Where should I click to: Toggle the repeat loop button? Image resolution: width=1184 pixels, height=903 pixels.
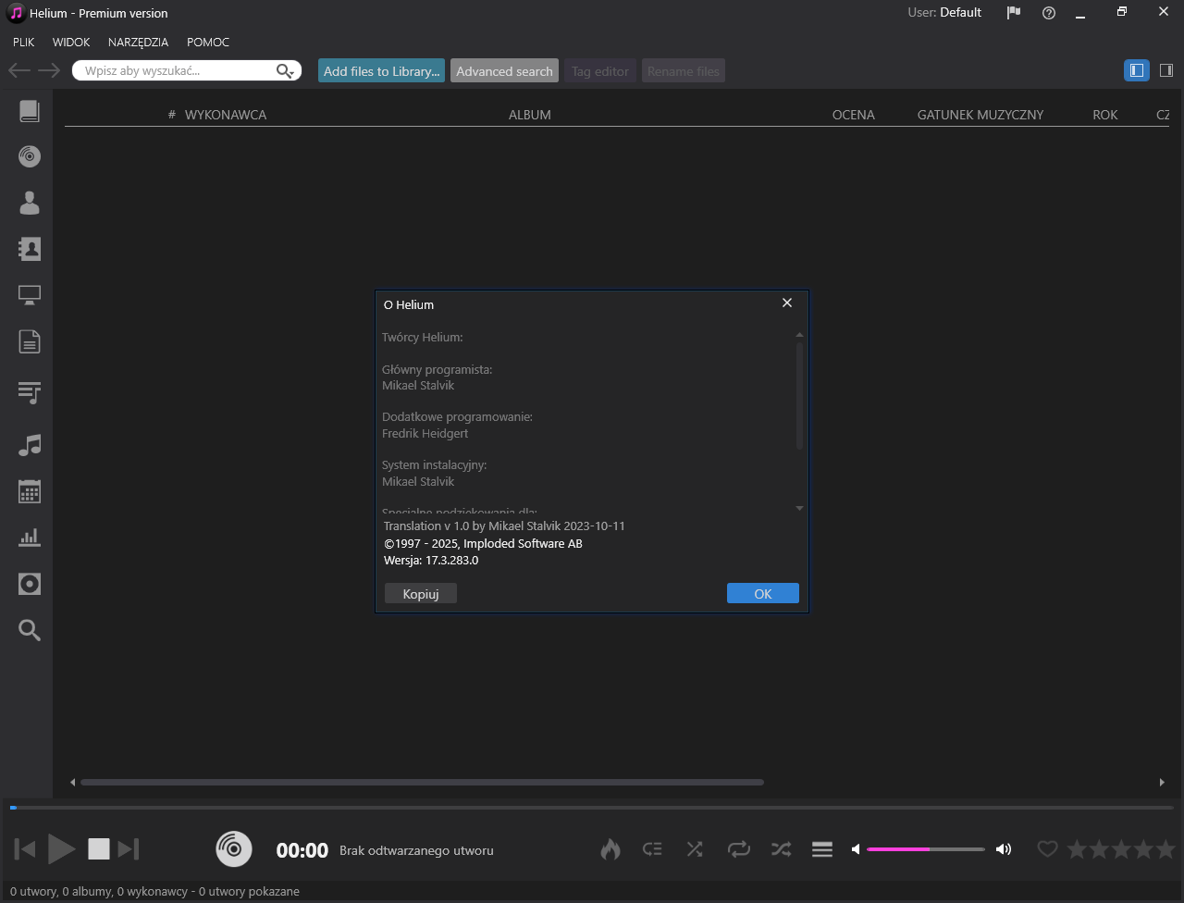738,849
